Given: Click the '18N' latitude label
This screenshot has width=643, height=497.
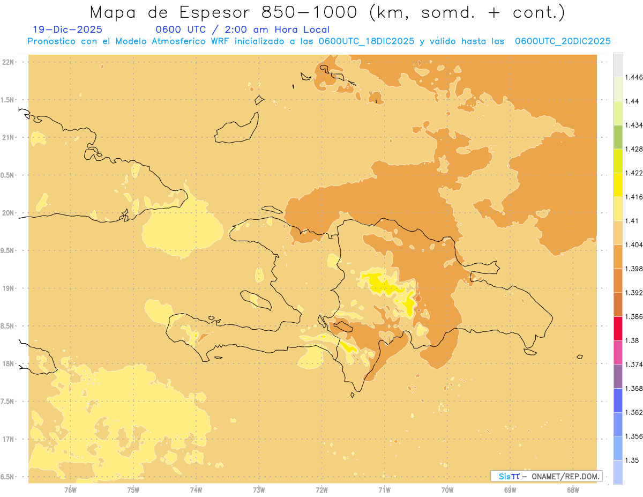Looking at the screenshot, I should tap(8, 364).
